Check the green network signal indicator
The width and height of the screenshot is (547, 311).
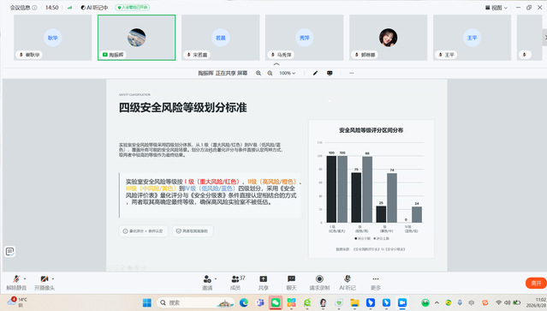coord(70,8)
